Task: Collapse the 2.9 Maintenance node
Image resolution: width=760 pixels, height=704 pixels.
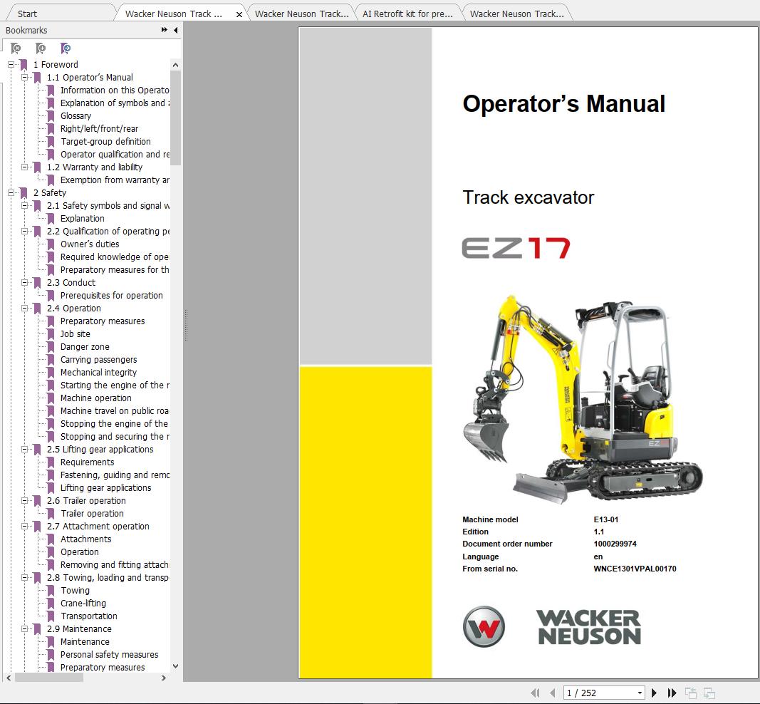Action: click(24, 629)
